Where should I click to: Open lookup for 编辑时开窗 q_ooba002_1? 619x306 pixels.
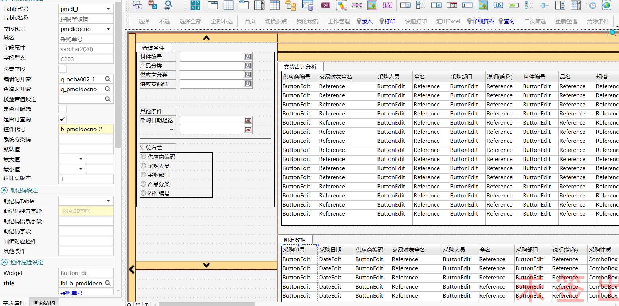(108, 79)
